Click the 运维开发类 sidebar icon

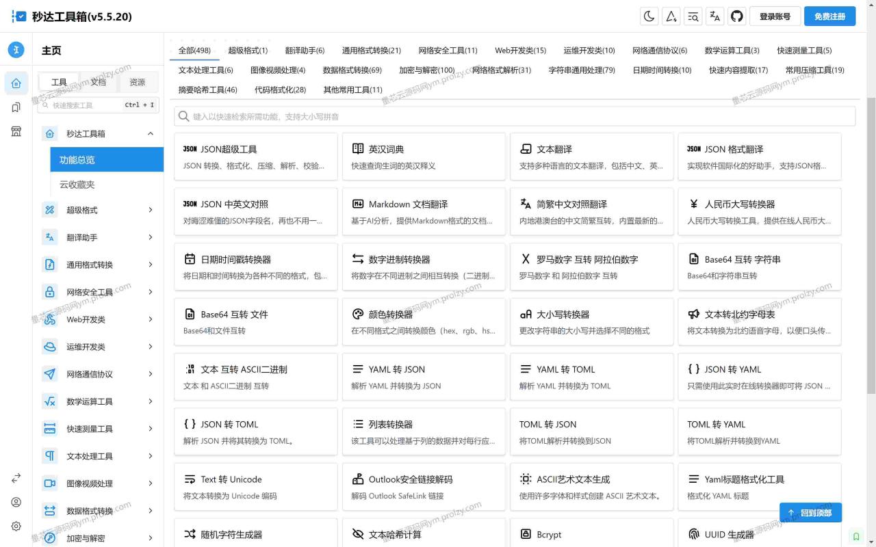(x=49, y=347)
